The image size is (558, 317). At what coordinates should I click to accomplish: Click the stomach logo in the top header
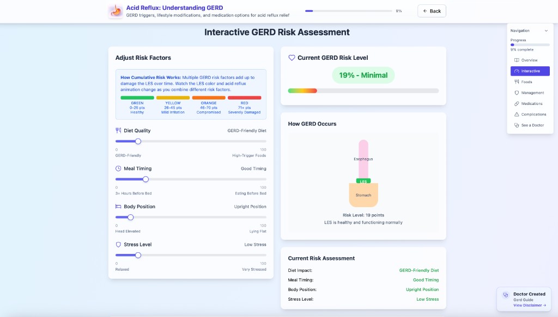click(x=115, y=10)
